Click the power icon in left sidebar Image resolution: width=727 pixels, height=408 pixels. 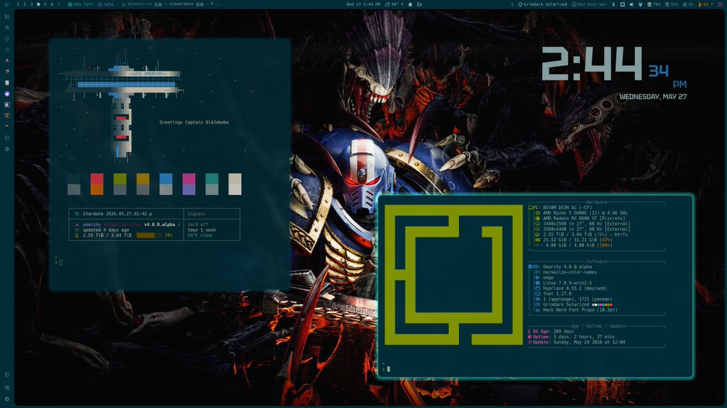point(7,49)
